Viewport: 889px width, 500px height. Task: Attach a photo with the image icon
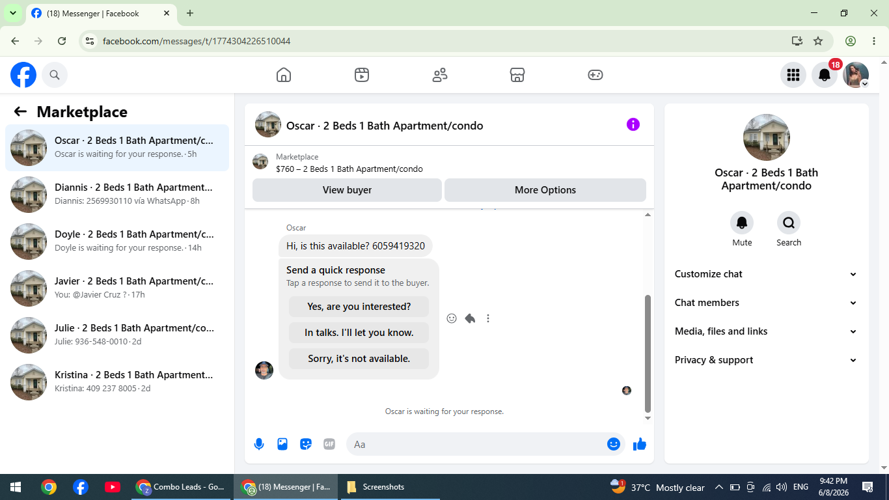click(282, 444)
